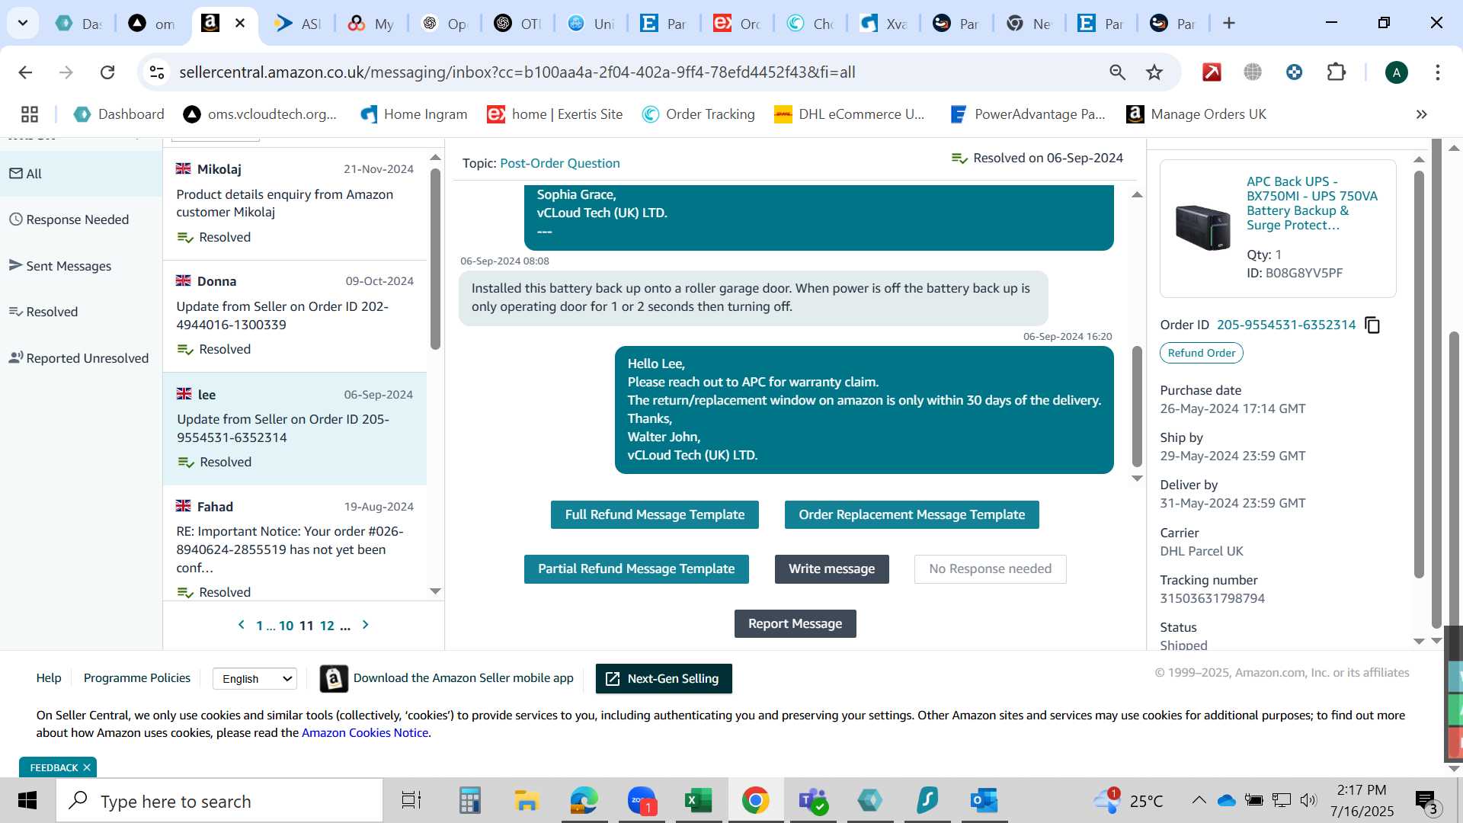Viewport: 1463px width, 823px height.
Task: Open the Calculator from the taskbar
Action: [x=469, y=801]
